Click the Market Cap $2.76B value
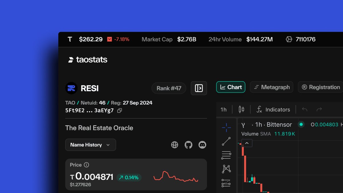 click(187, 39)
